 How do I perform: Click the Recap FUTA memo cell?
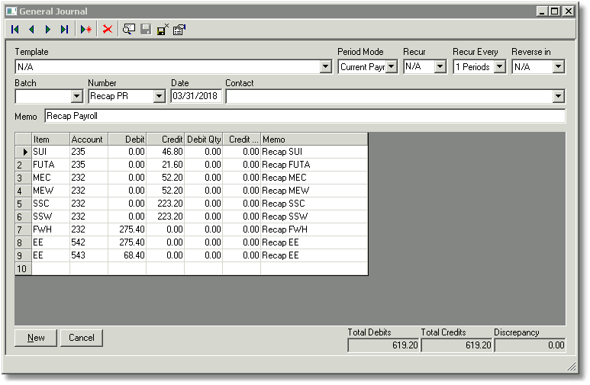coord(314,165)
